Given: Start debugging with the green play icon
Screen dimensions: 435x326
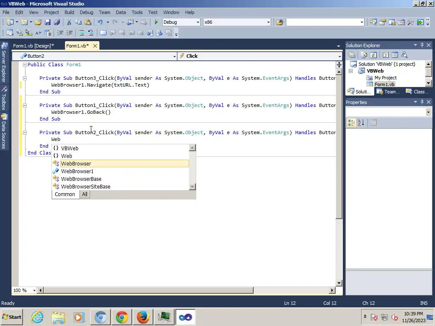Looking at the screenshot, I should pyautogui.click(x=156, y=22).
